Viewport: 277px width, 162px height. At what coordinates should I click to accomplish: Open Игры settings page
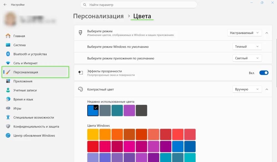coord(35,108)
